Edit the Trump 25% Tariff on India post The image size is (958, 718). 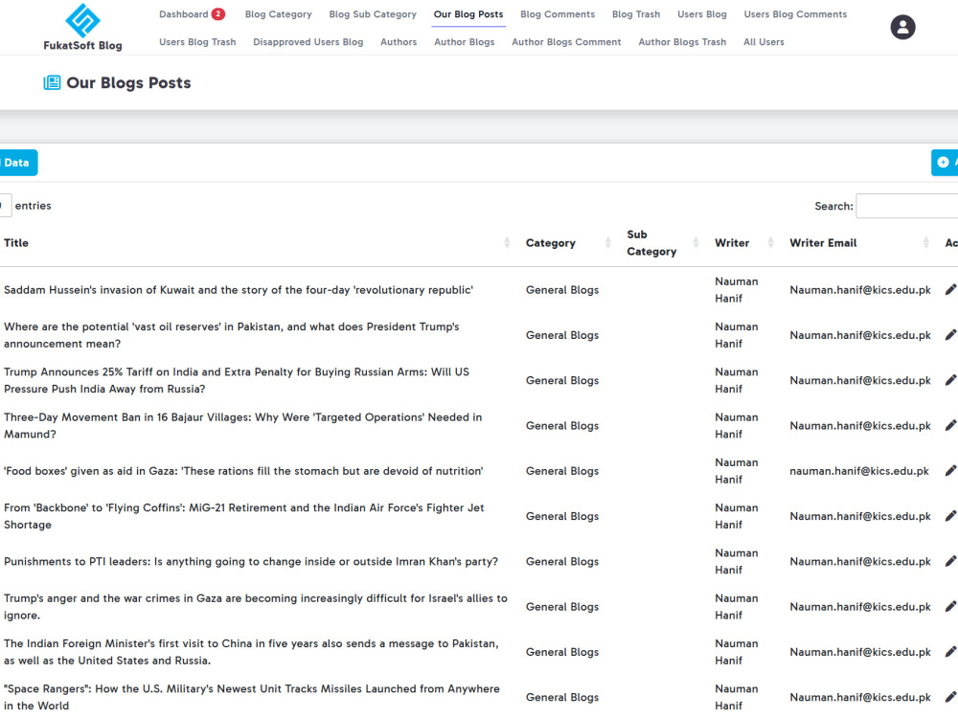pyautogui.click(x=950, y=380)
